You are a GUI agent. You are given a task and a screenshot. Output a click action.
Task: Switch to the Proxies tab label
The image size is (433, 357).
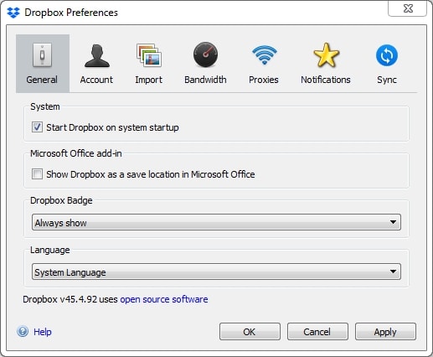click(264, 80)
